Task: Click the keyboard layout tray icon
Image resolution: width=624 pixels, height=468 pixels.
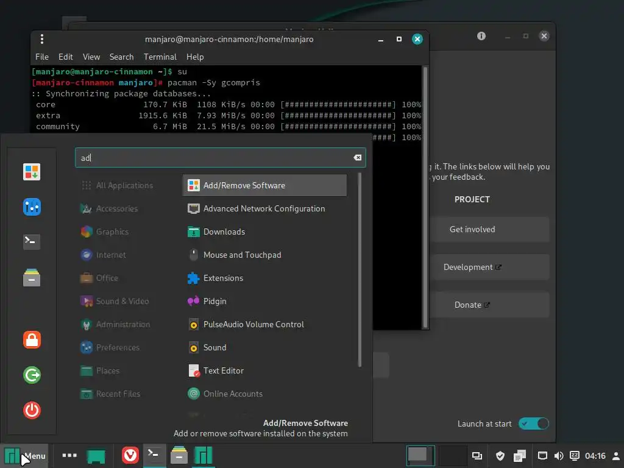Action: 574,456
